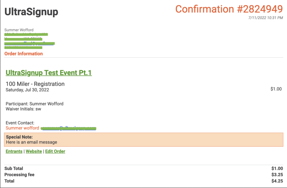Click the Order Information heading

(24, 53)
